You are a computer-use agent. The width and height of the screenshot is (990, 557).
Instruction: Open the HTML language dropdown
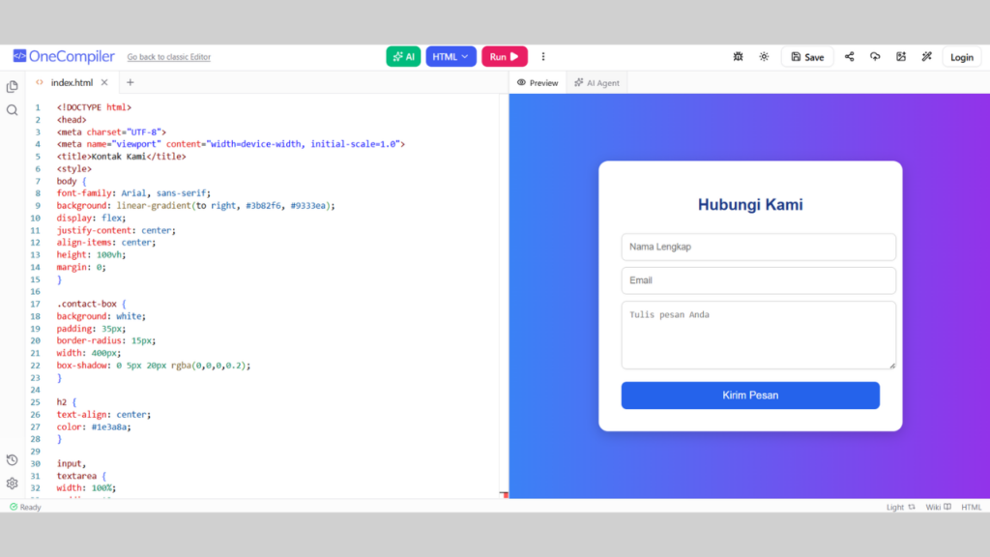point(451,57)
